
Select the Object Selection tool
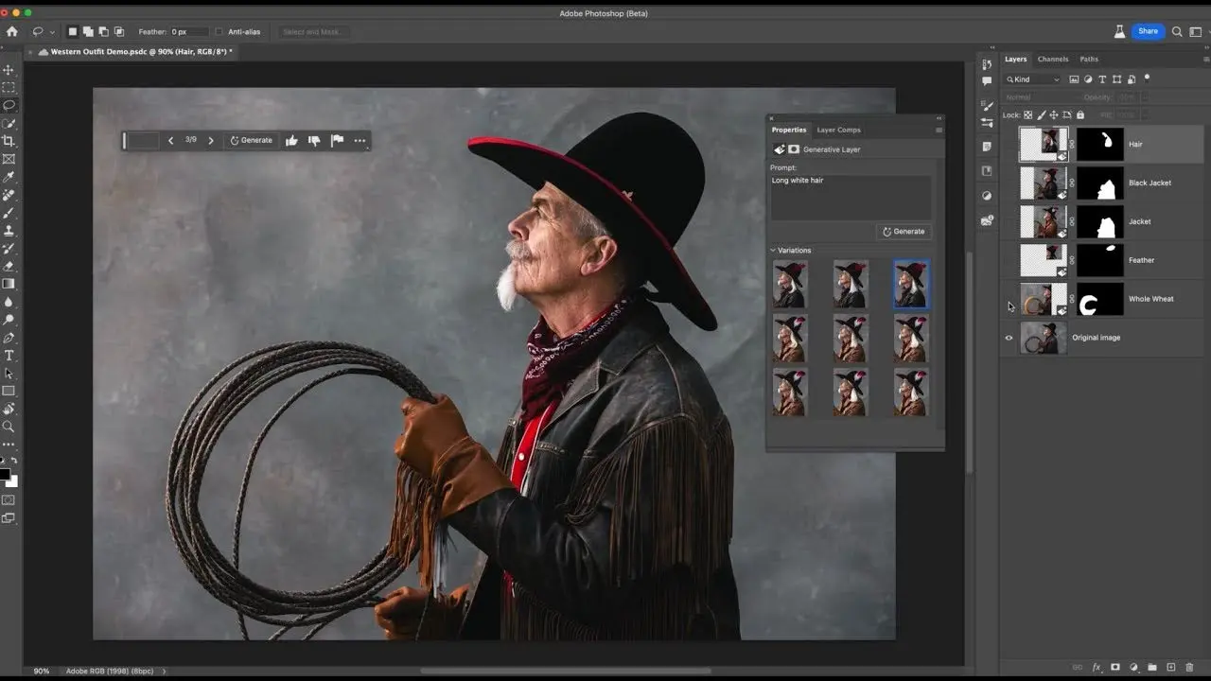[x=9, y=124]
